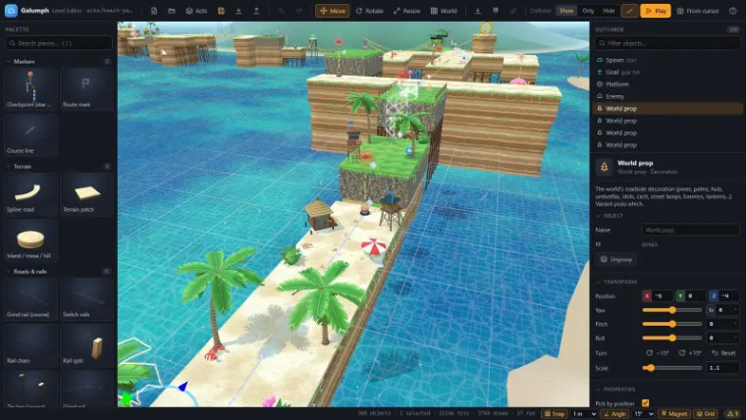Click the Play button
Screen dimensions: 746x420
(x=655, y=11)
